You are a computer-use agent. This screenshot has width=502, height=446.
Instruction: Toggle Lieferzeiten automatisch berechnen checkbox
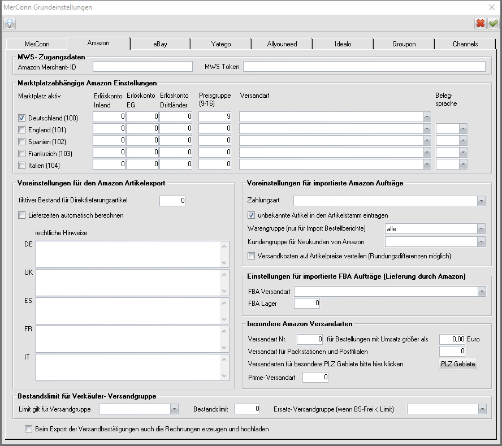coord(21,215)
